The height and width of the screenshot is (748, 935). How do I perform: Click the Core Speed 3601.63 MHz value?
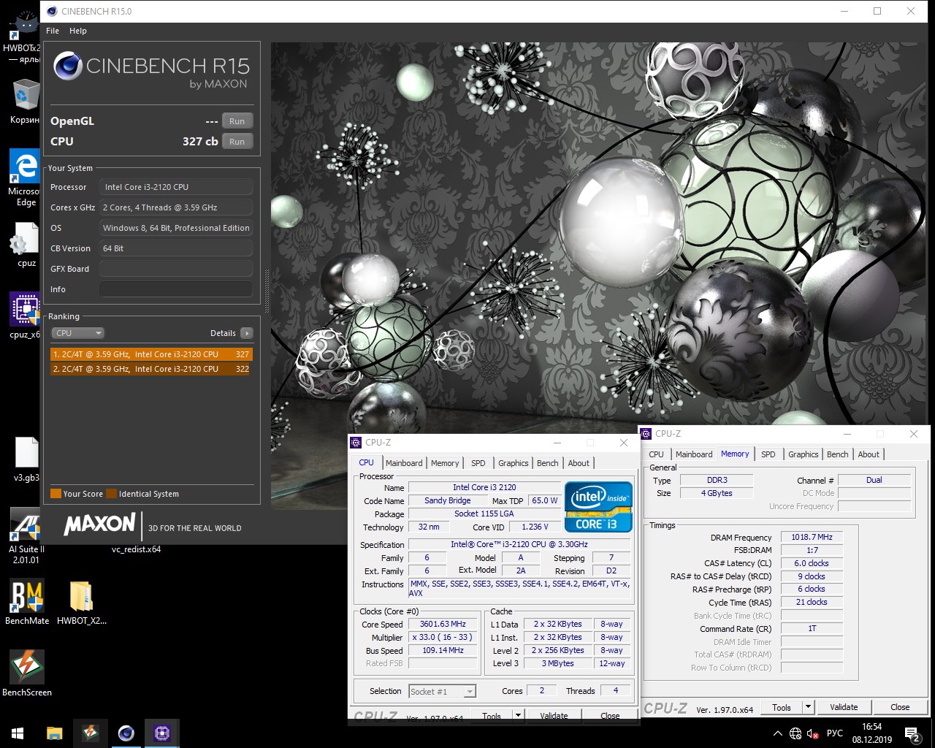click(x=443, y=624)
